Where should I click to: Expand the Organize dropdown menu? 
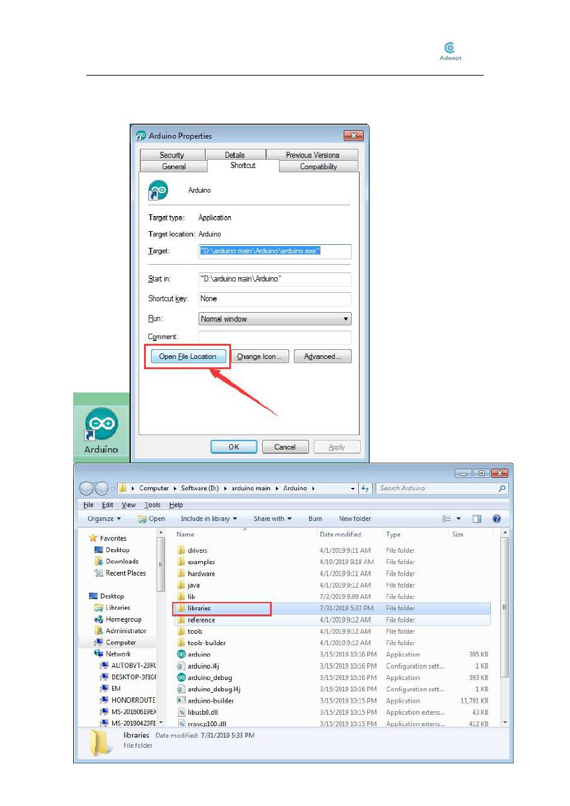point(104,519)
